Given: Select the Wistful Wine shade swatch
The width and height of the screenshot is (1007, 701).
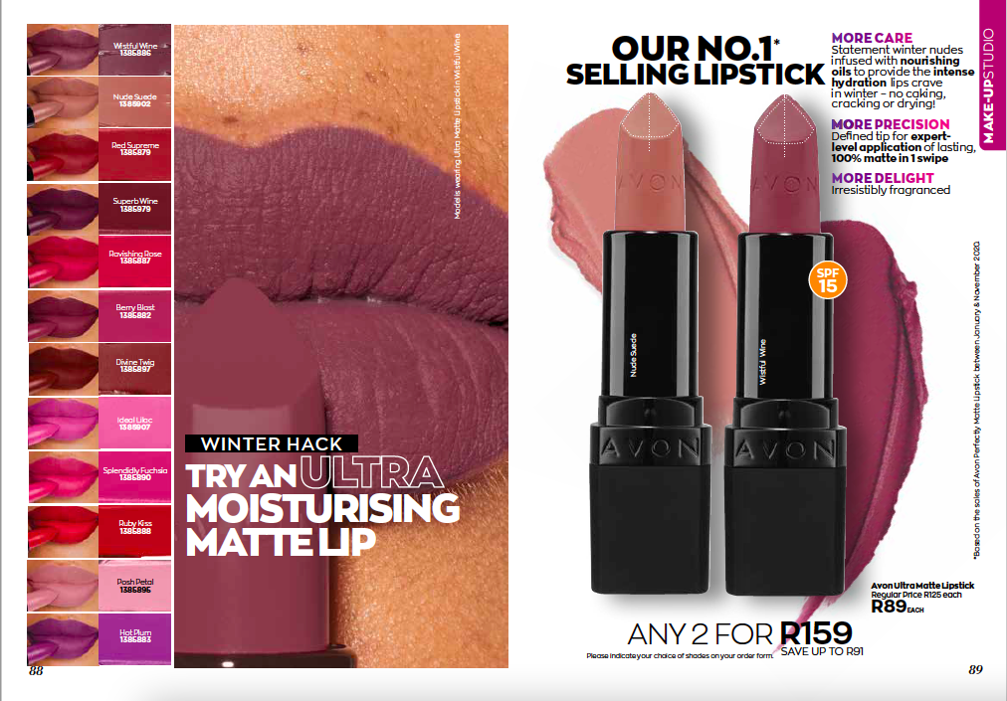Looking at the screenshot, I should click(x=135, y=50).
